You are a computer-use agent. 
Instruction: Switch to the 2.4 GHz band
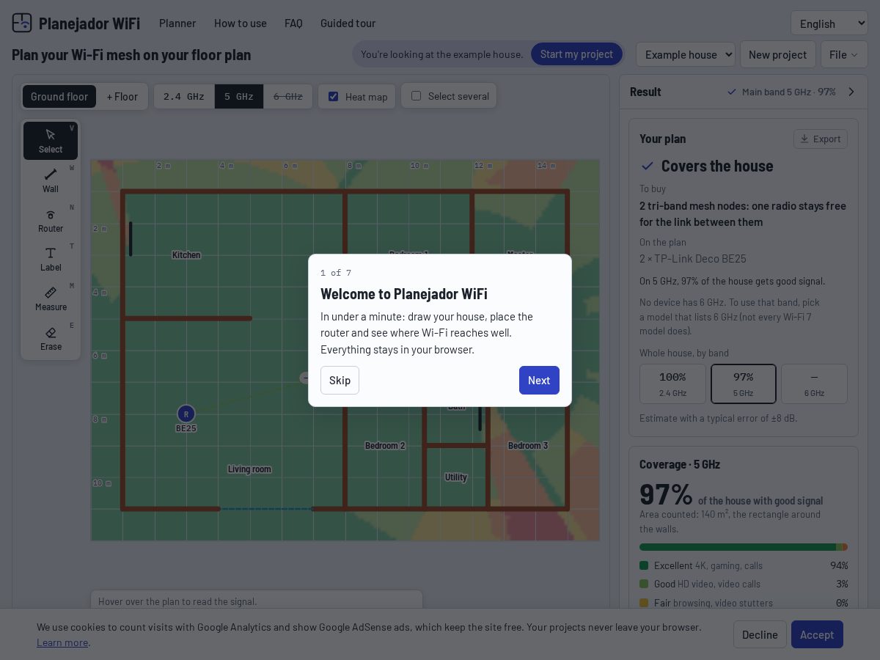[184, 97]
